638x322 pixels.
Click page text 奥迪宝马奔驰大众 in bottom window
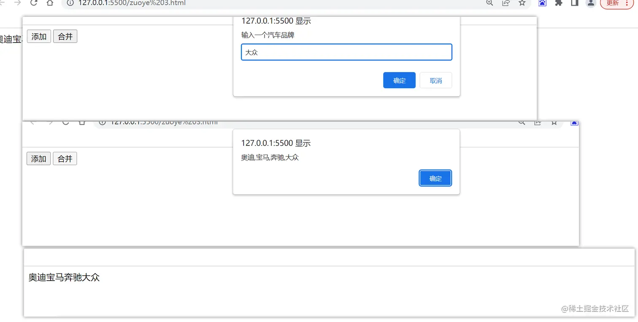tap(64, 277)
